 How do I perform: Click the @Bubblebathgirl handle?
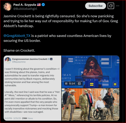click(x=25, y=9)
